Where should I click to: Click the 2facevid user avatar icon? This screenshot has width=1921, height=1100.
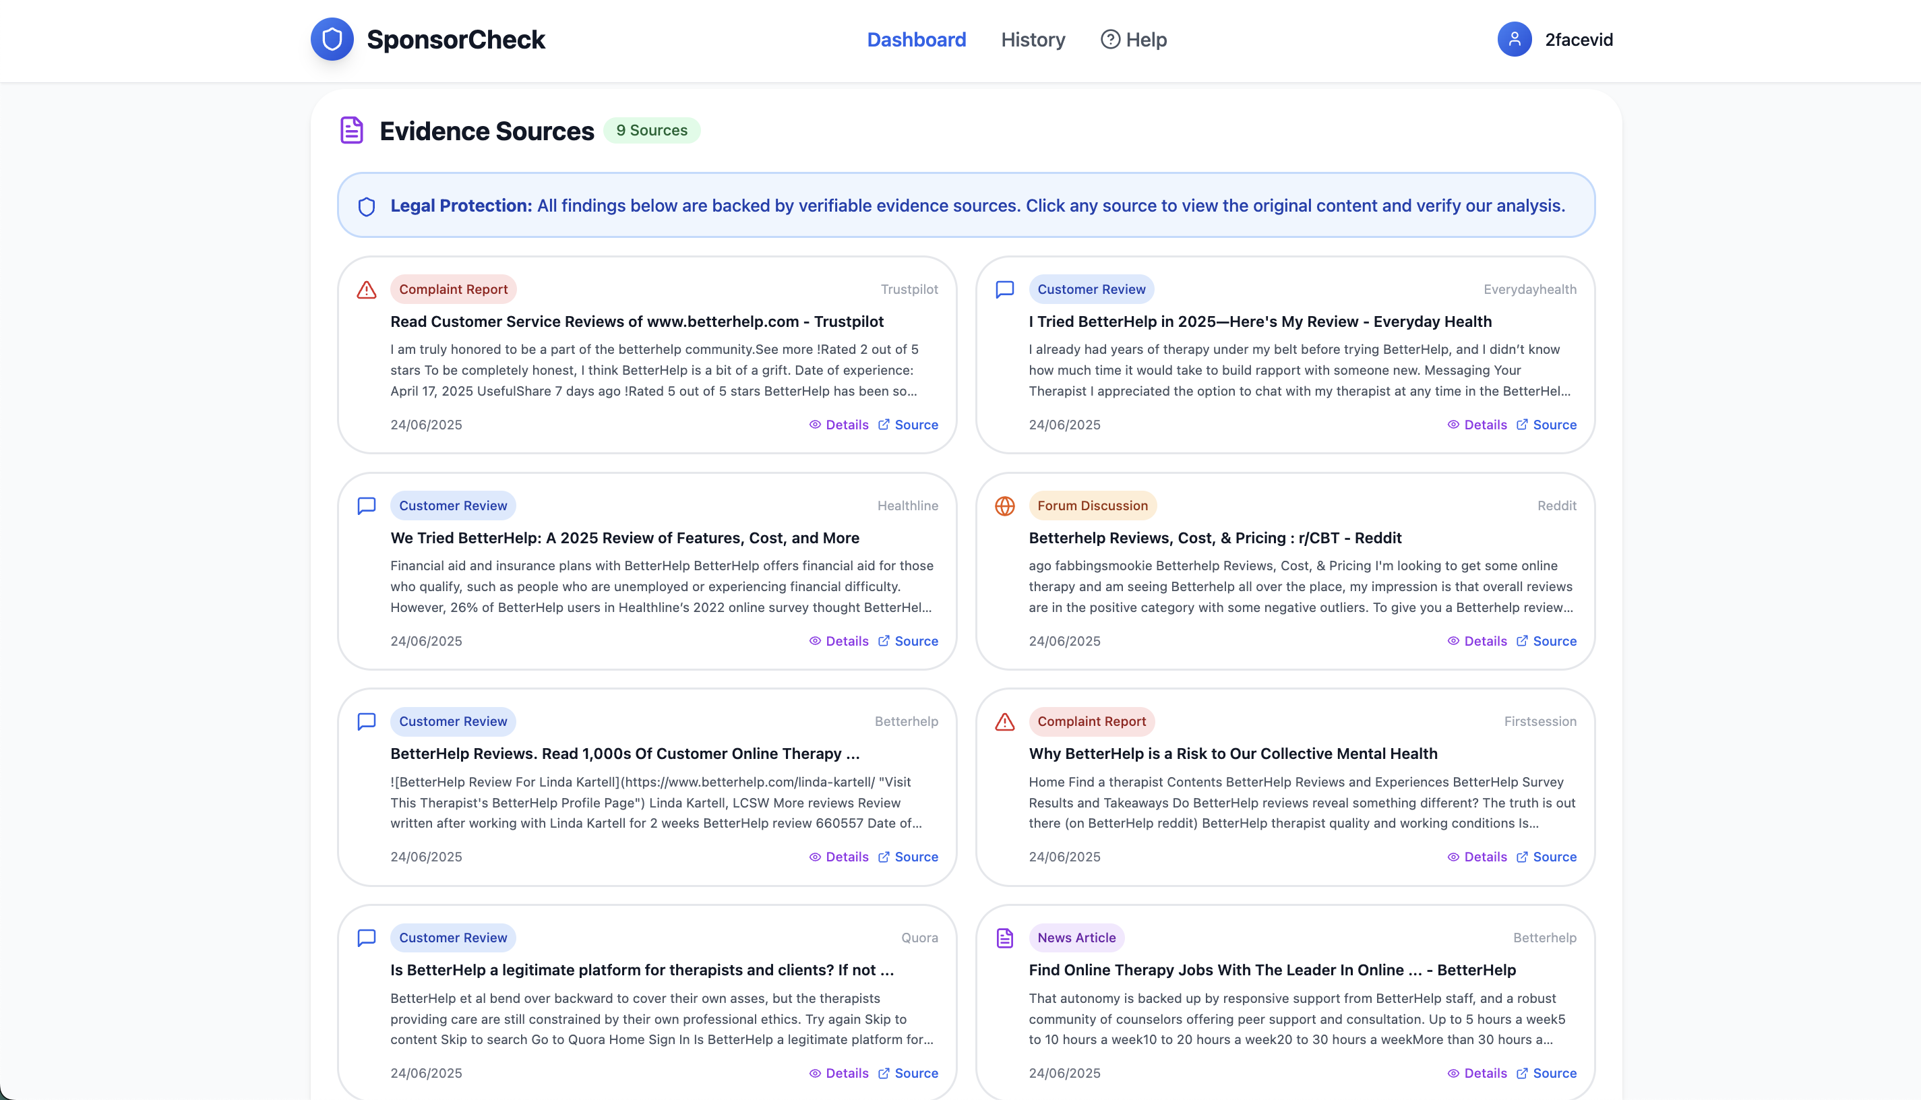click(1514, 39)
